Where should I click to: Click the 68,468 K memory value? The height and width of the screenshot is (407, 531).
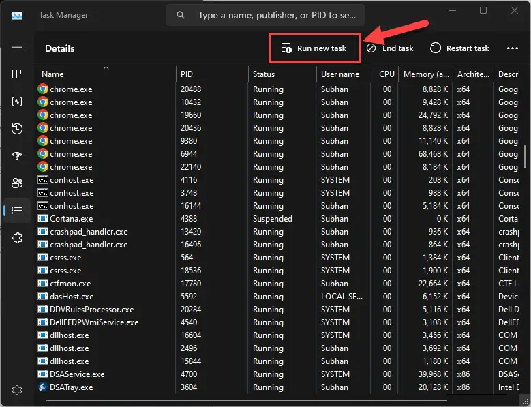pyautogui.click(x=433, y=153)
